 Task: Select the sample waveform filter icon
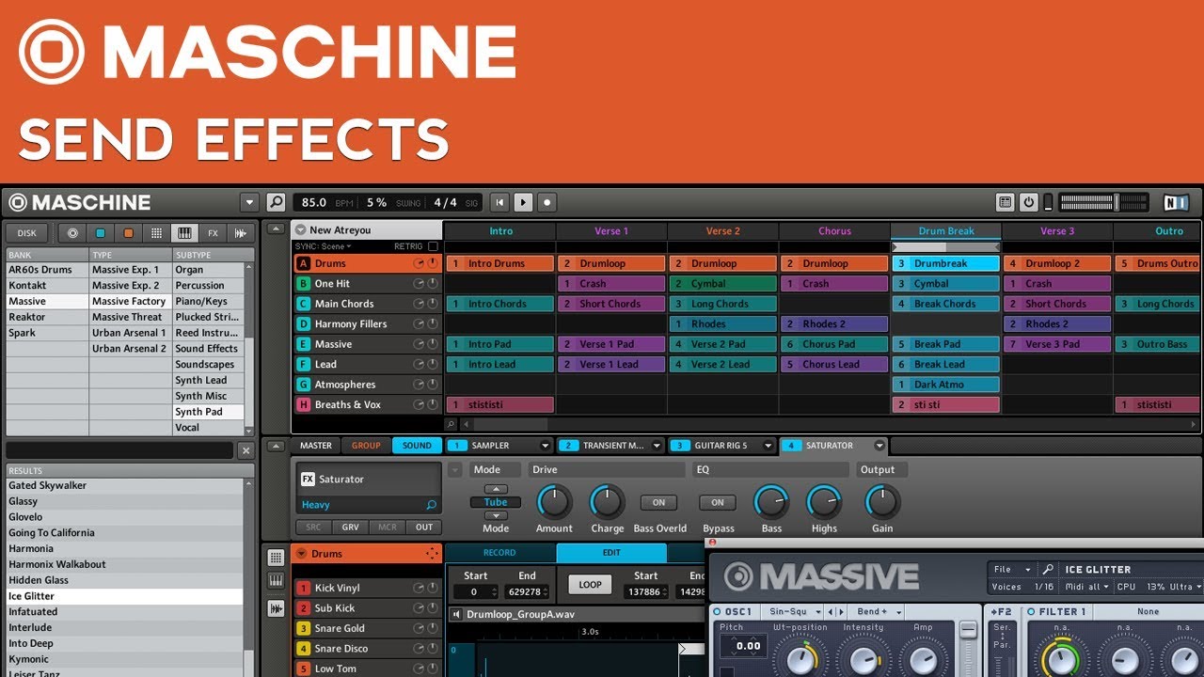point(241,233)
